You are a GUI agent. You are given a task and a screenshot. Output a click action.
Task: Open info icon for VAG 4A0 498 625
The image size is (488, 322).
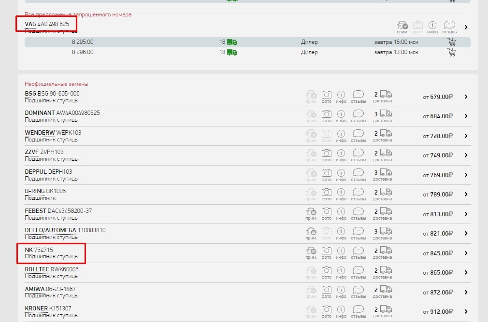pos(432,28)
